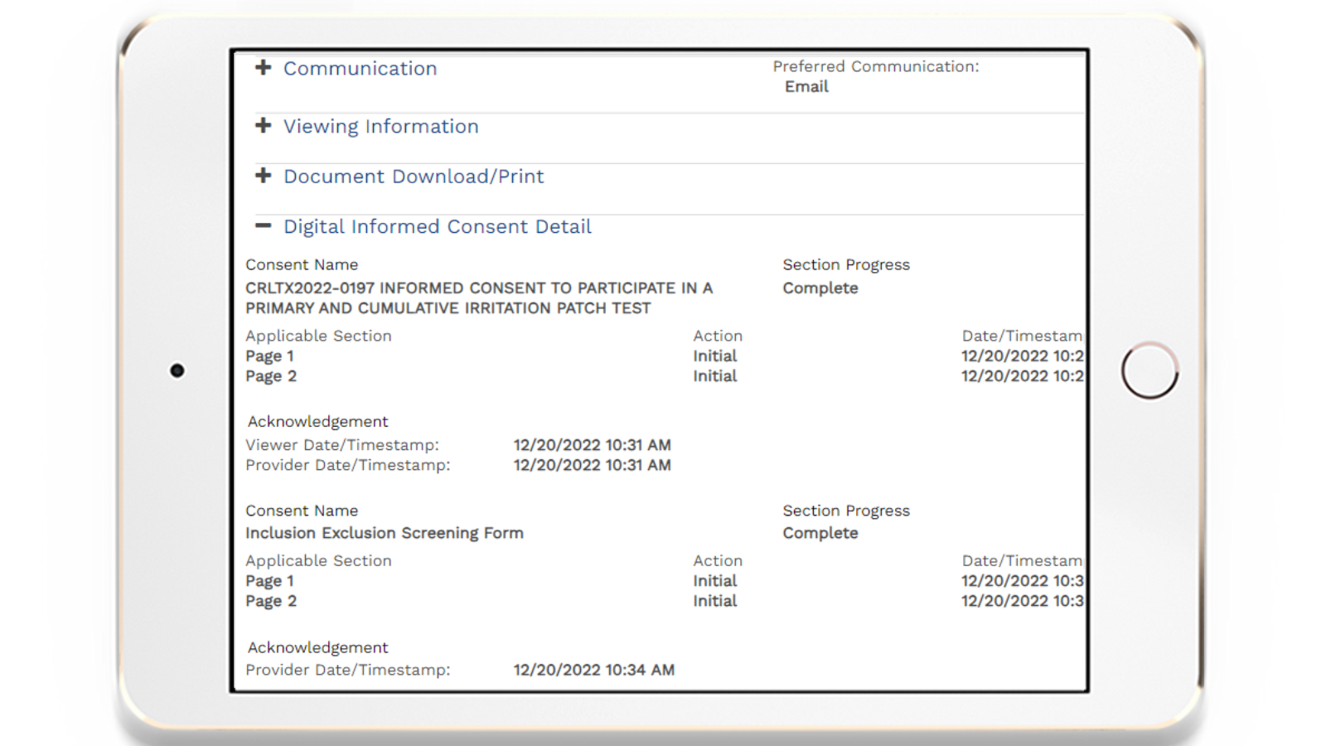Screen dimensions: 1326x746
Task: Click the Preferred Communication label
Action: [x=876, y=66]
